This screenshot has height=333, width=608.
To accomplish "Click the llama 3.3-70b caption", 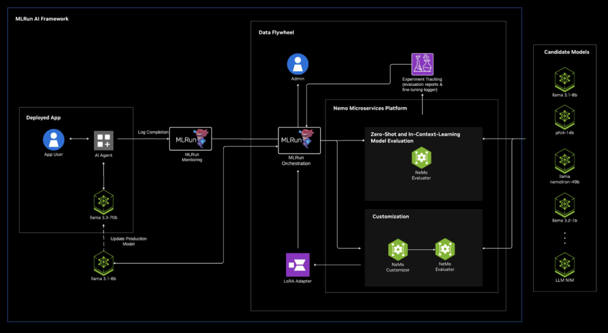I will click(103, 217).
